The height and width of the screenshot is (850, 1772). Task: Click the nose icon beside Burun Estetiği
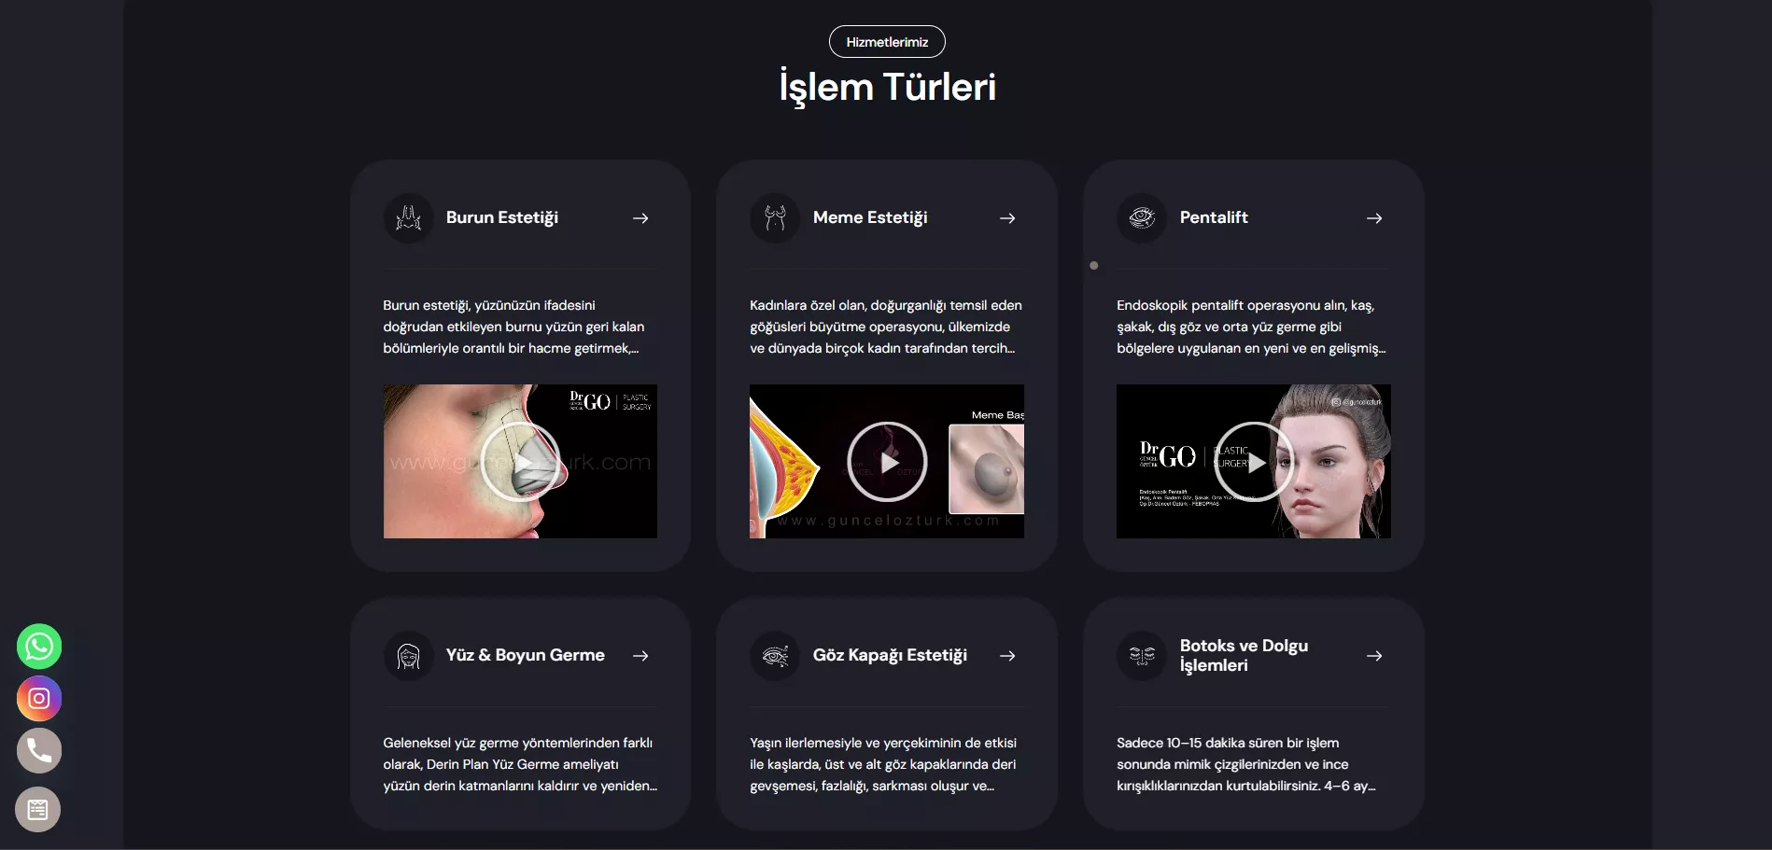409,218
